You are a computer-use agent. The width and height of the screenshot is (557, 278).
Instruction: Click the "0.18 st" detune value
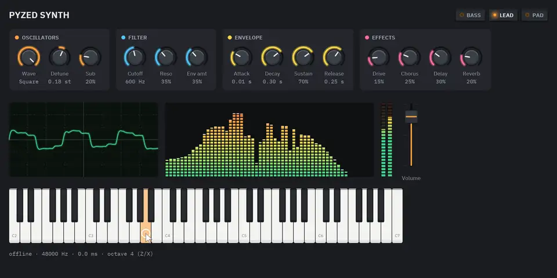(60, 82)
